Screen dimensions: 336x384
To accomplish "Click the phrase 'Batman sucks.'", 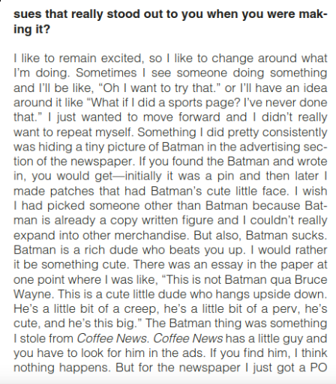I will 286,235.
